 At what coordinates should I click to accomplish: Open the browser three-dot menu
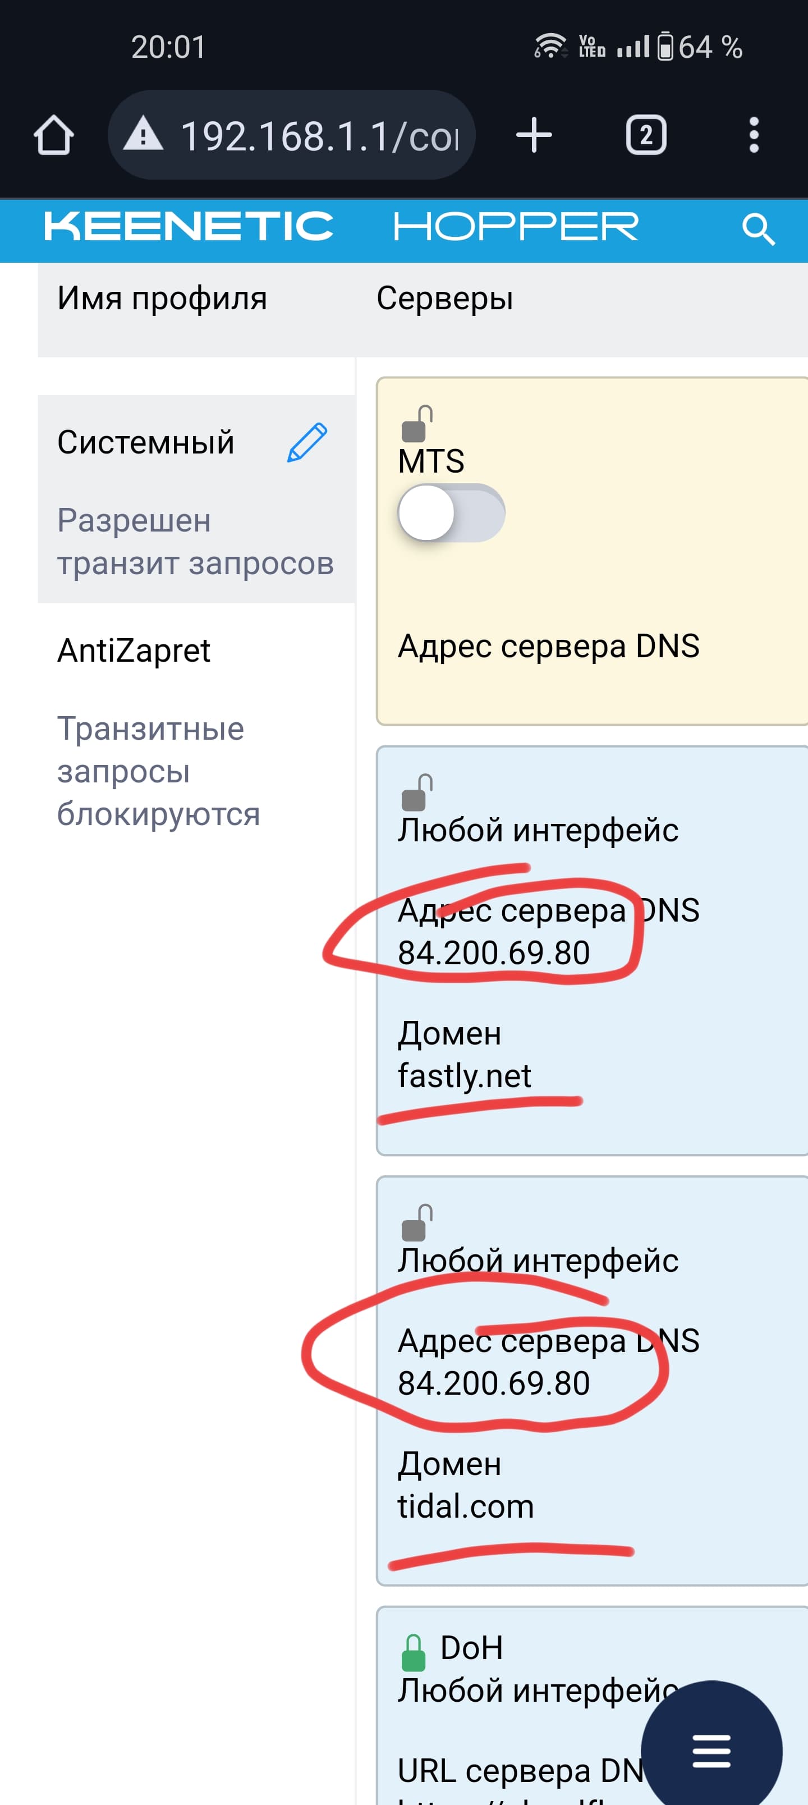754,135
